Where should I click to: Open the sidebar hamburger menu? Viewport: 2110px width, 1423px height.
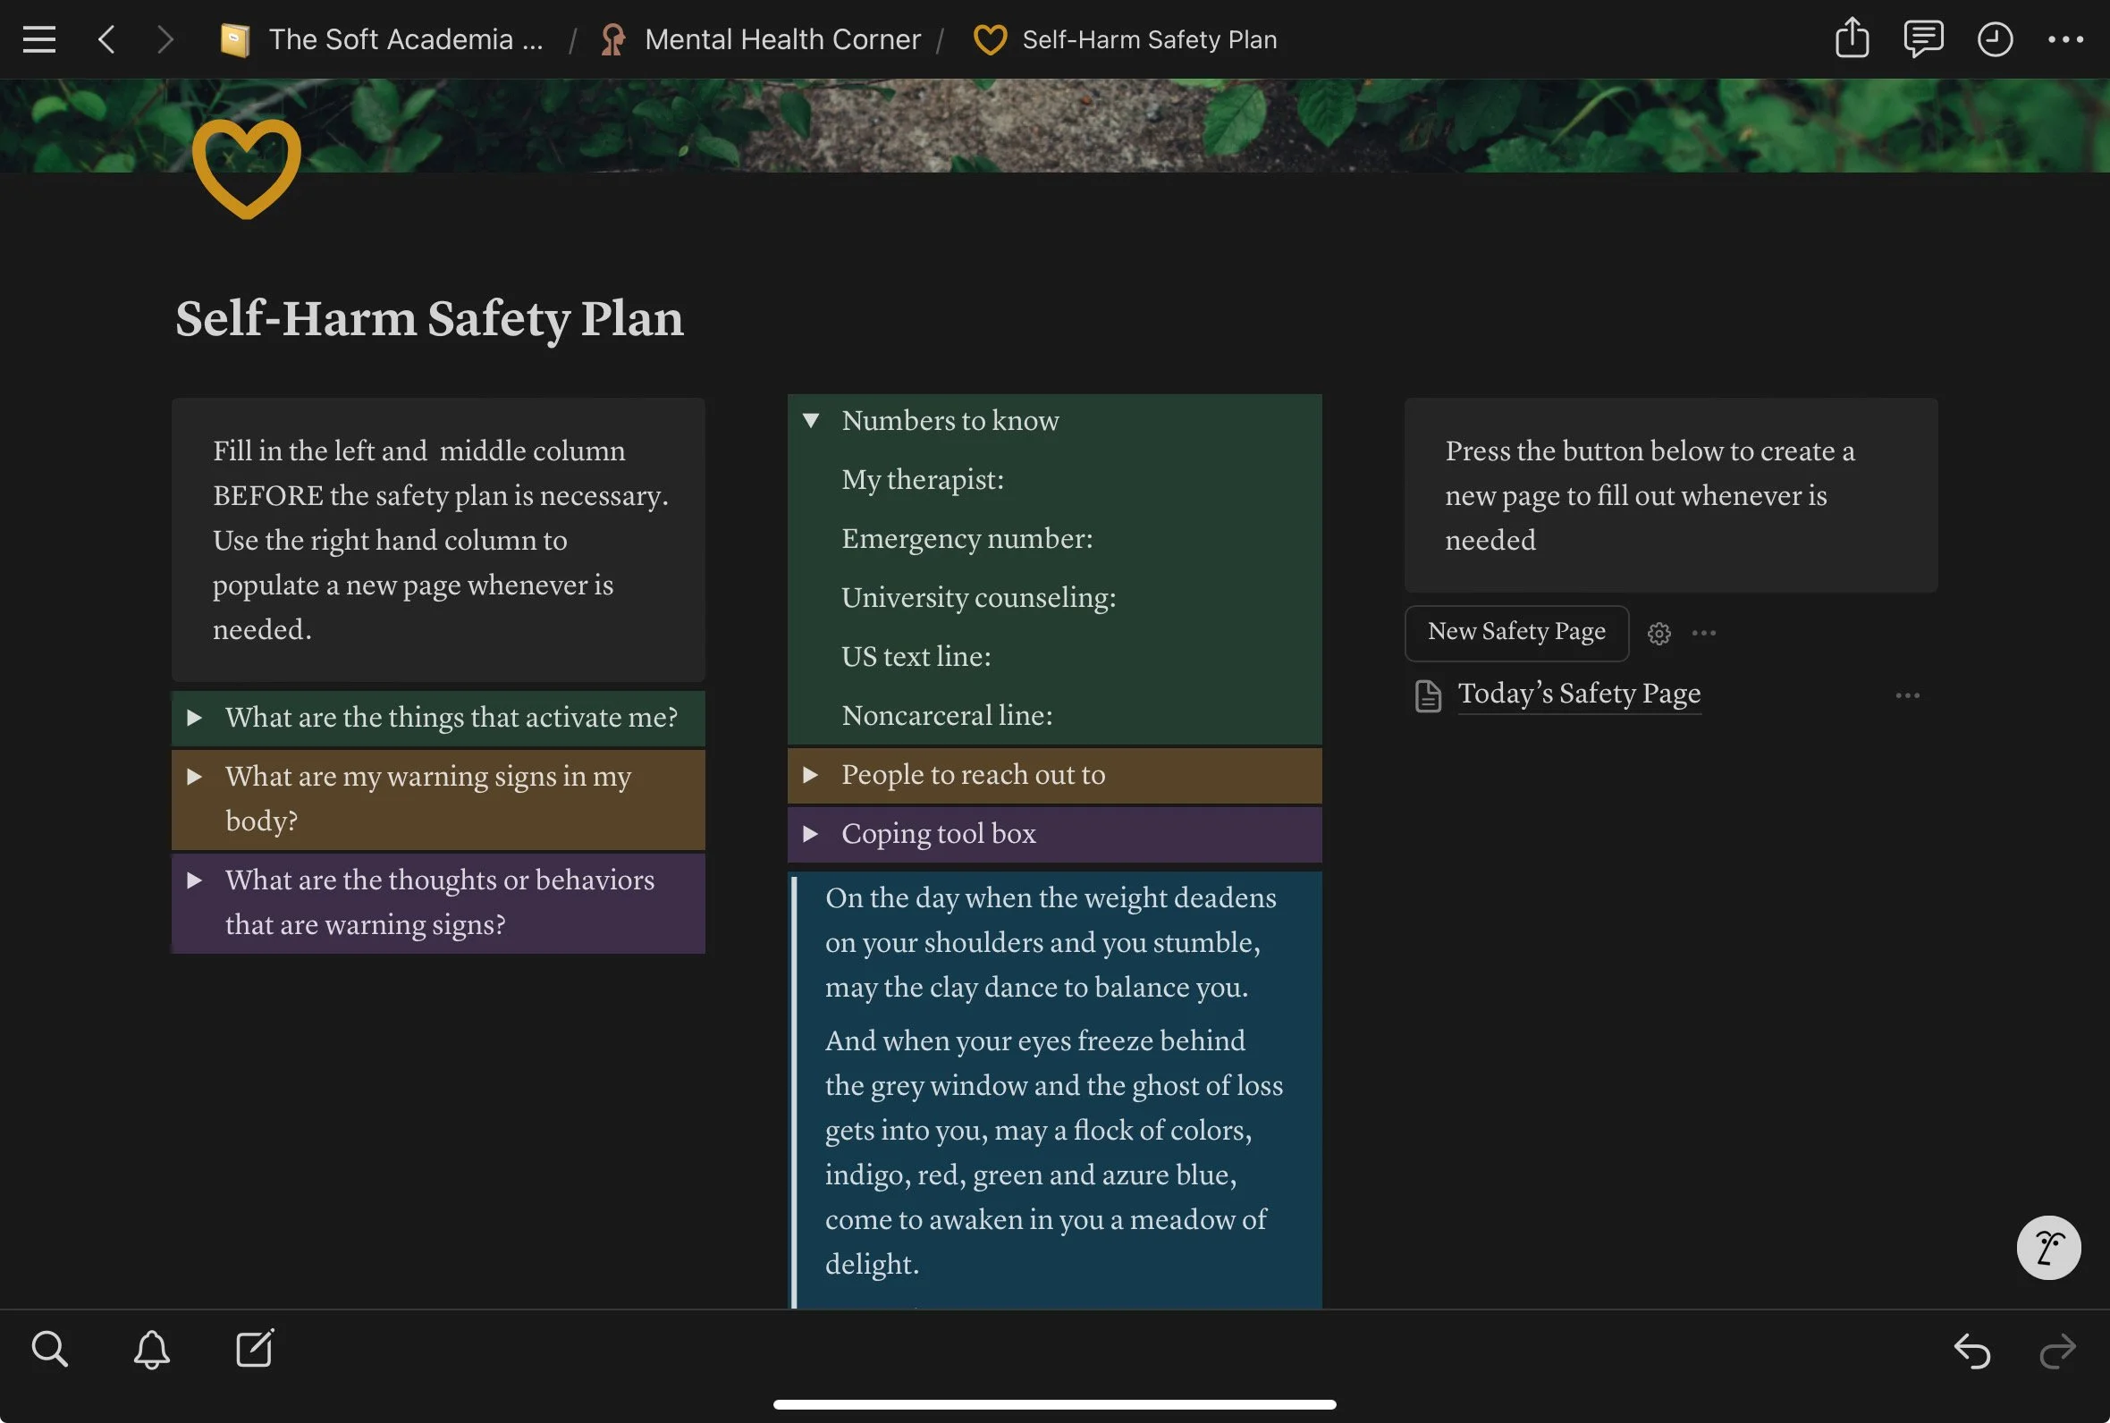tap(39, 39)
